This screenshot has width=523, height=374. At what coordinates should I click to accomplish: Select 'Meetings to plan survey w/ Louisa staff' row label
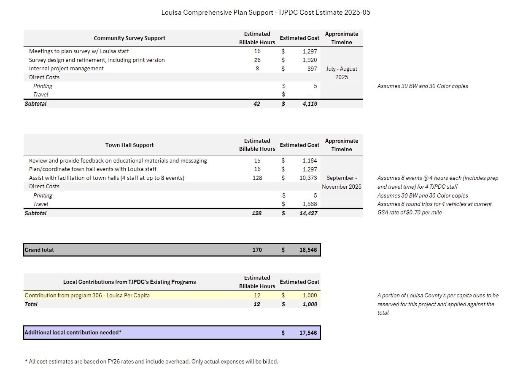click(79, 51)
